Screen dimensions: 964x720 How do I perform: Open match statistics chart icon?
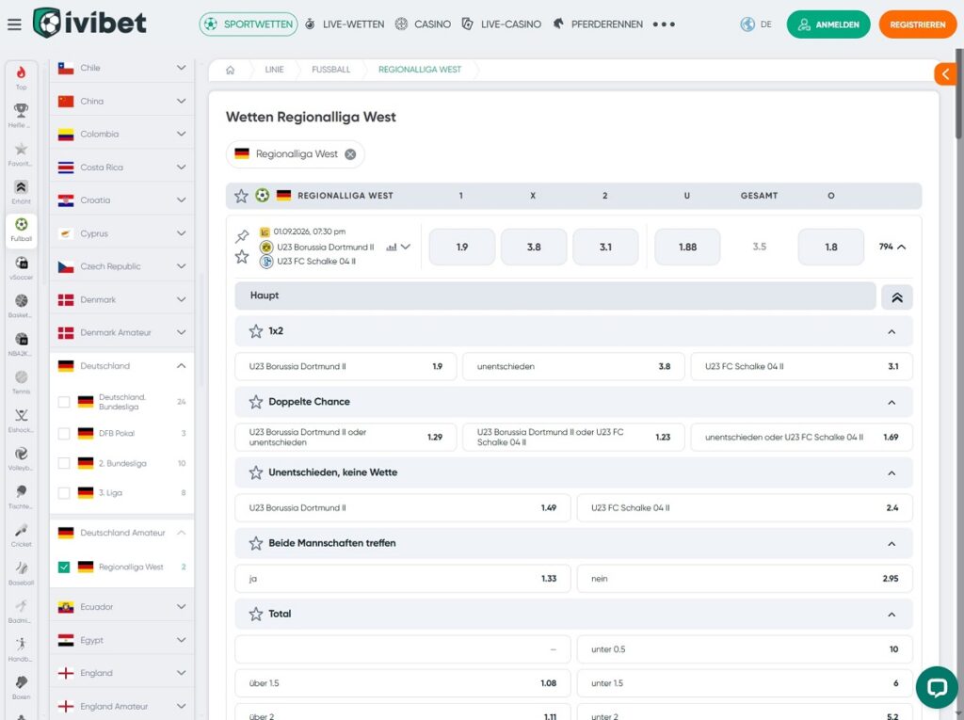click(x=391, y=248)
